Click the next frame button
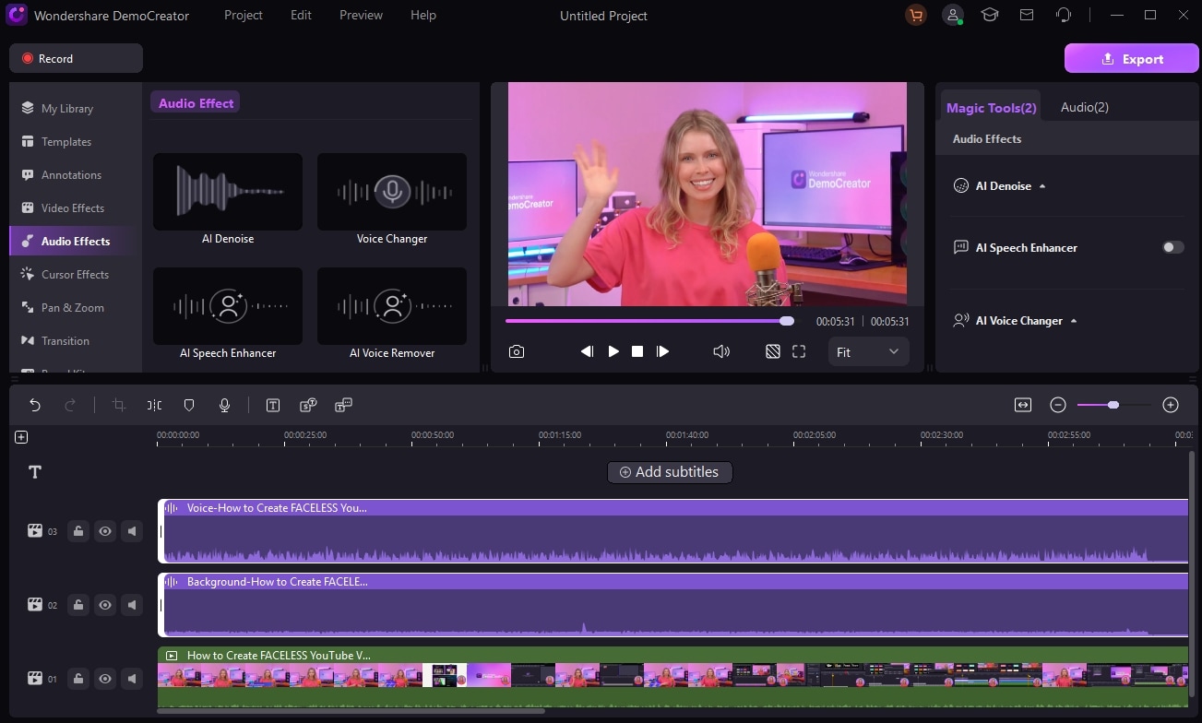The image size is (1202, 723). [662, 351]
